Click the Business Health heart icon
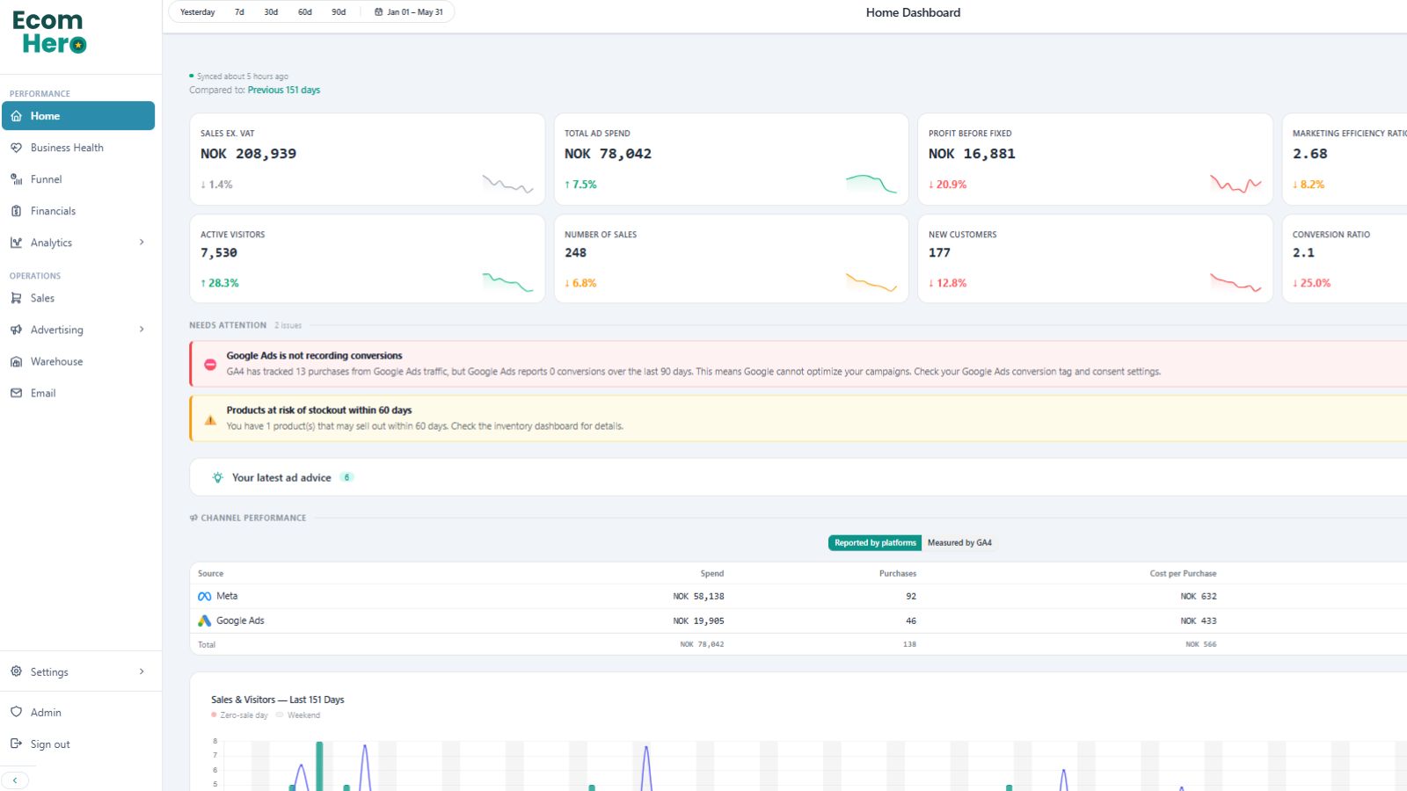Screen dimensions: 1407x791 click(16, 148)
